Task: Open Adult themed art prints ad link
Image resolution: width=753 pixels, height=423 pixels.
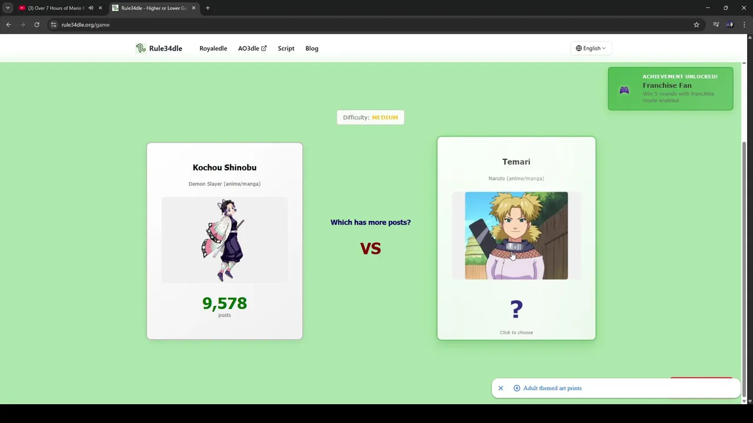Action: (552, 388)
